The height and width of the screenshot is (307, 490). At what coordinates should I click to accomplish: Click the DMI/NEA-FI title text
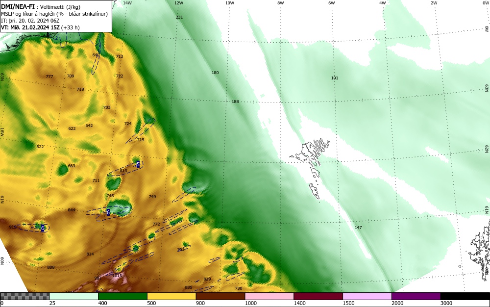(18, 6)
